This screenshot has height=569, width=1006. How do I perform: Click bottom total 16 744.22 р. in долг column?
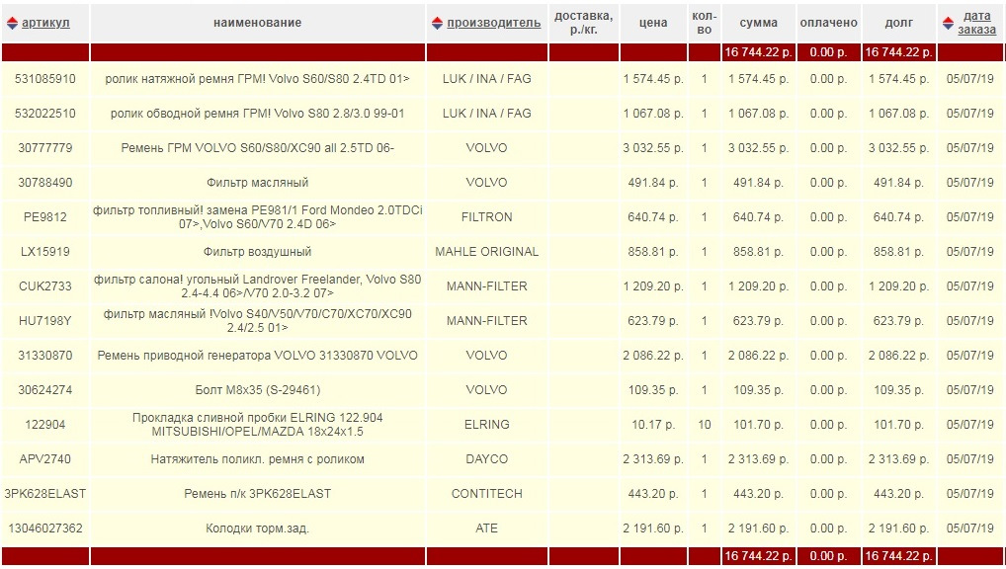[899, 557]
